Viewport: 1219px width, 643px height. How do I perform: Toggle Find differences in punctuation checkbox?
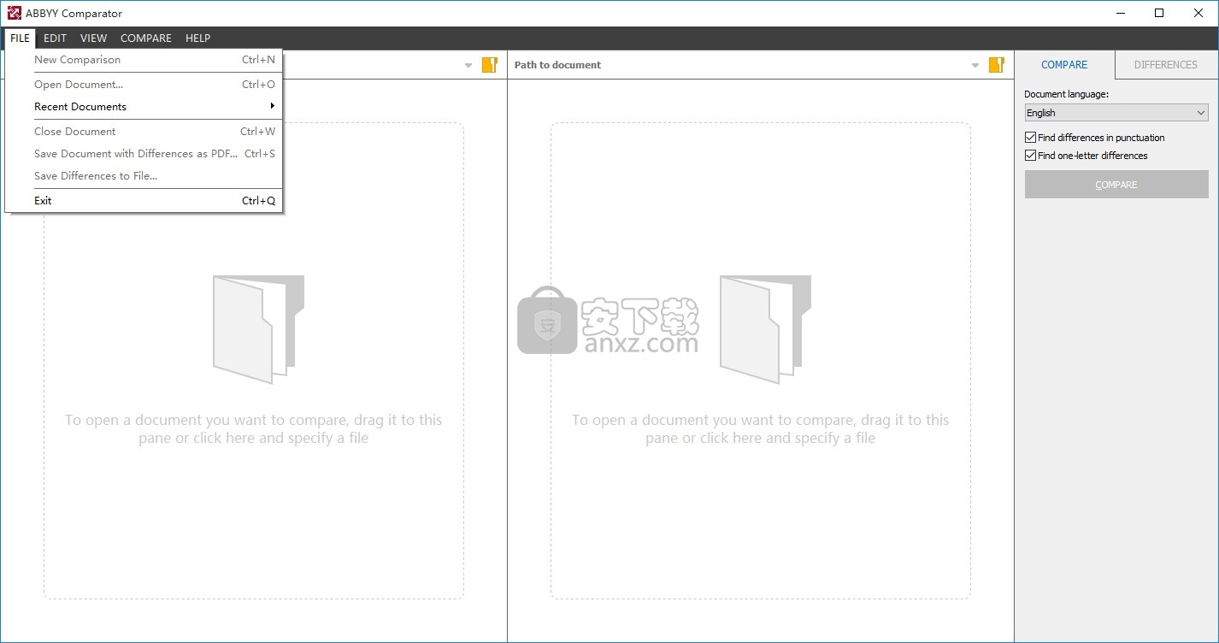(x=1030, y=138)
